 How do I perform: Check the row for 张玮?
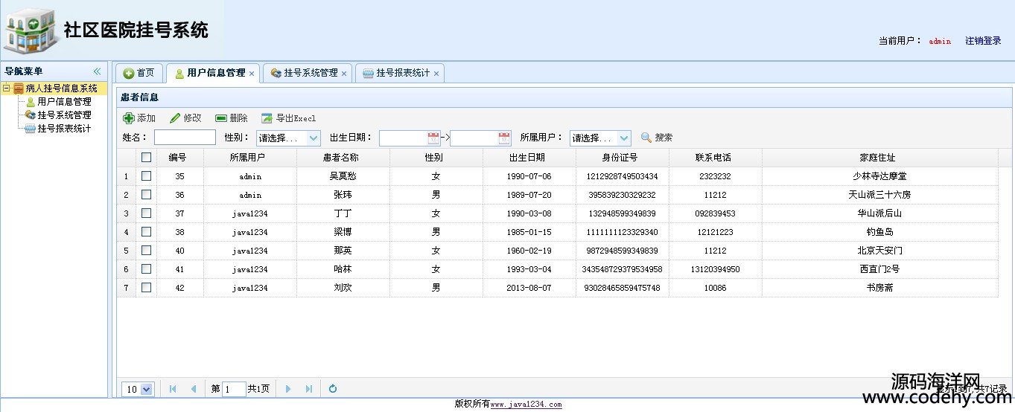point(146,195)
